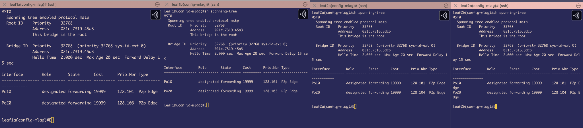Close the leaf2b ssh session pane
Screen dimensions: 583x128
tap(455, 6)
